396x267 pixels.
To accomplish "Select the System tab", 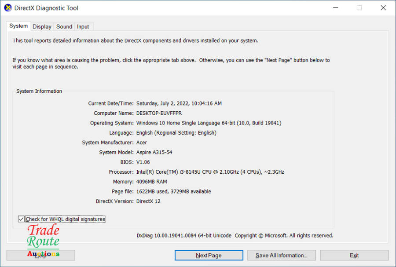I will pyautogui.click(x=18, y=26).
